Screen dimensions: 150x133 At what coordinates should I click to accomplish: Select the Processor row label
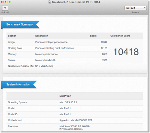pyautogui.click(x=13, y=126)
